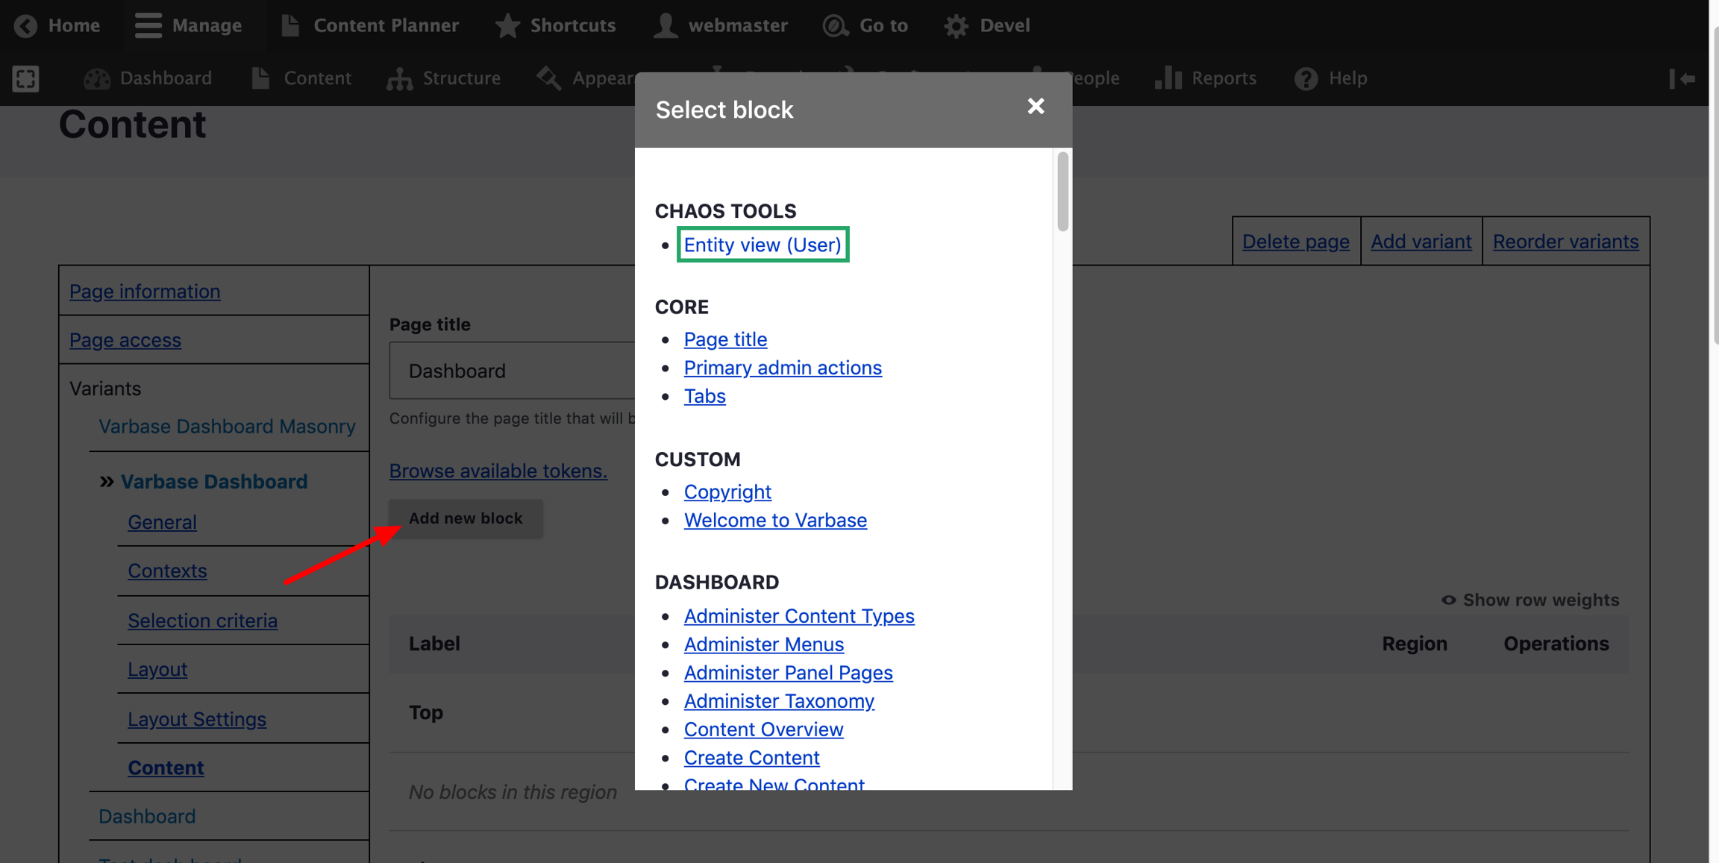Collapse the Varbase Dashboard variant
This screenshot has width=1719, height=863.
(213, 481)
